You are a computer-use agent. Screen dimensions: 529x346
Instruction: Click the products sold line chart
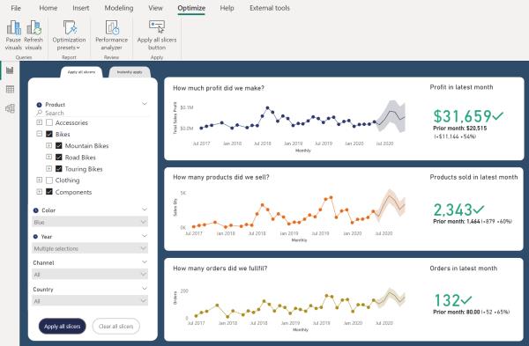pos(289,215)
